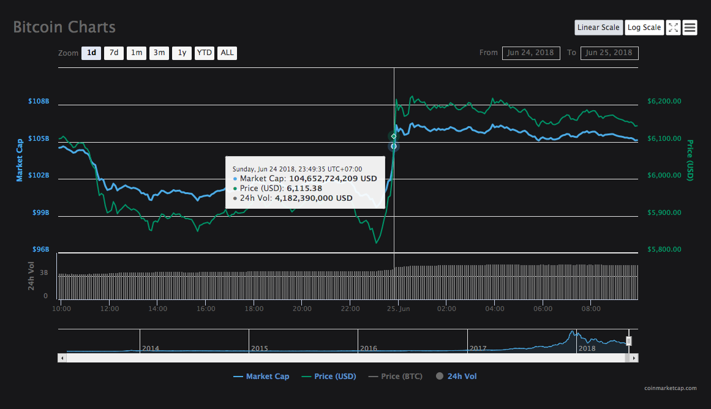Viewport: 711px width, 409px height.
Task: Click the $96B market cap axis label
Action: point(41,249)
